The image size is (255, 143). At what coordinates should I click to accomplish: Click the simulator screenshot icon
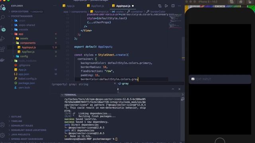231,2
